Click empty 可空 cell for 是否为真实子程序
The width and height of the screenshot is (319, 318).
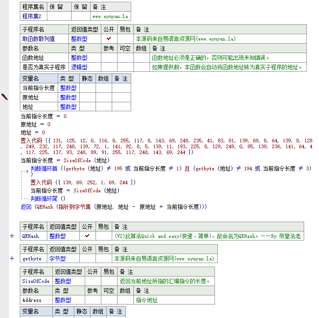tap(125, 67)
